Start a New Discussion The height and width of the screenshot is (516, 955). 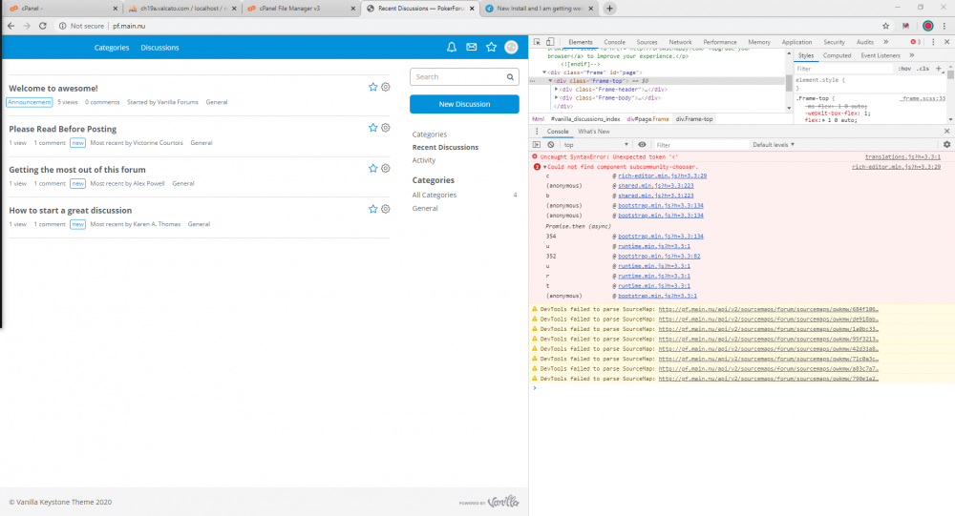tap(464, 104)
